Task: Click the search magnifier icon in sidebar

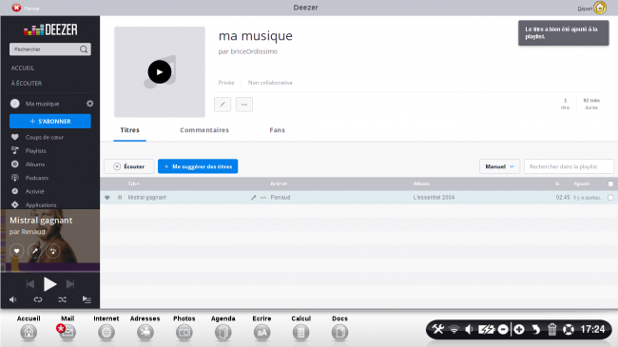Action: pyautogui.click(x=84, y=49)
